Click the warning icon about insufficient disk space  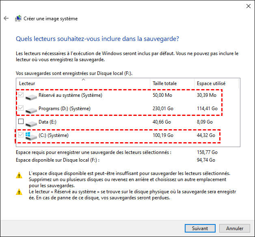tap(19, 175)
